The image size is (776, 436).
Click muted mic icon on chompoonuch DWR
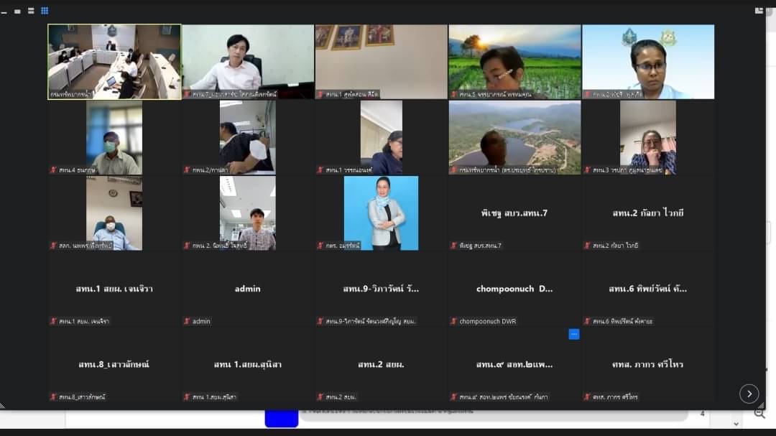pos(453,321)
